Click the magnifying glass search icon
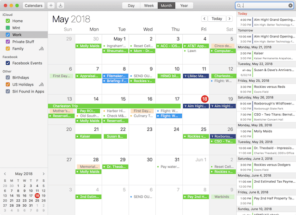 (239, 6)
